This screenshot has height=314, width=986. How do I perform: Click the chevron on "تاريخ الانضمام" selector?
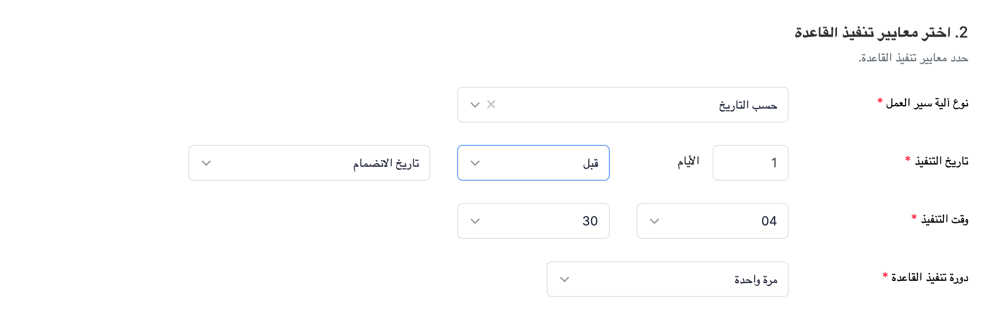point(206,162)
